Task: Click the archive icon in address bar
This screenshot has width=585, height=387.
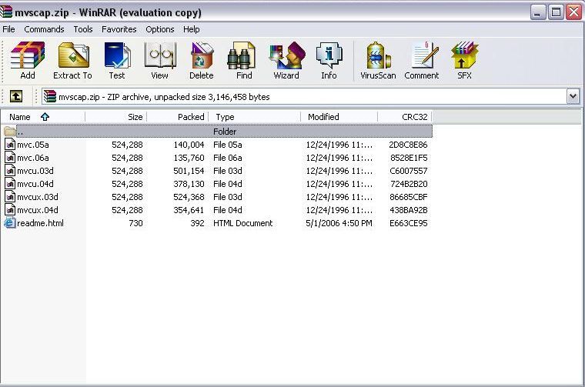Action: pos(49,97)
